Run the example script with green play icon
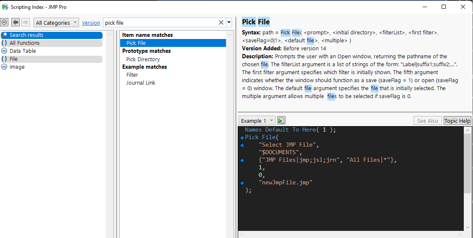 click(281, 121)
